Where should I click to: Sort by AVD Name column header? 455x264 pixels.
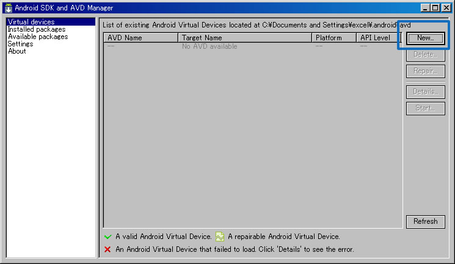140,38
